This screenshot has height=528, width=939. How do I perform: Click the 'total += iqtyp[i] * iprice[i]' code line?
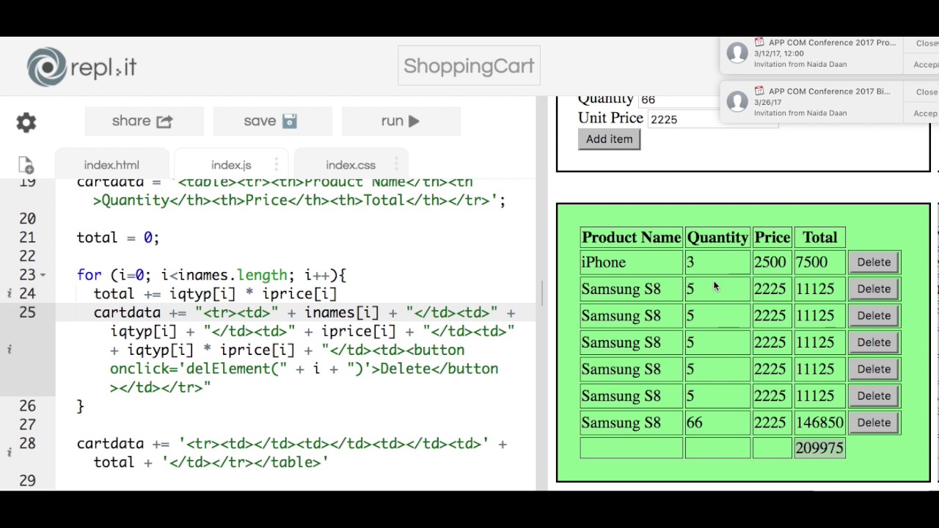[215, 293]
